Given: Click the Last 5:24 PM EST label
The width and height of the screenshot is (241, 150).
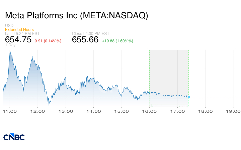Looking at the screenshot, I should (22, 33).
